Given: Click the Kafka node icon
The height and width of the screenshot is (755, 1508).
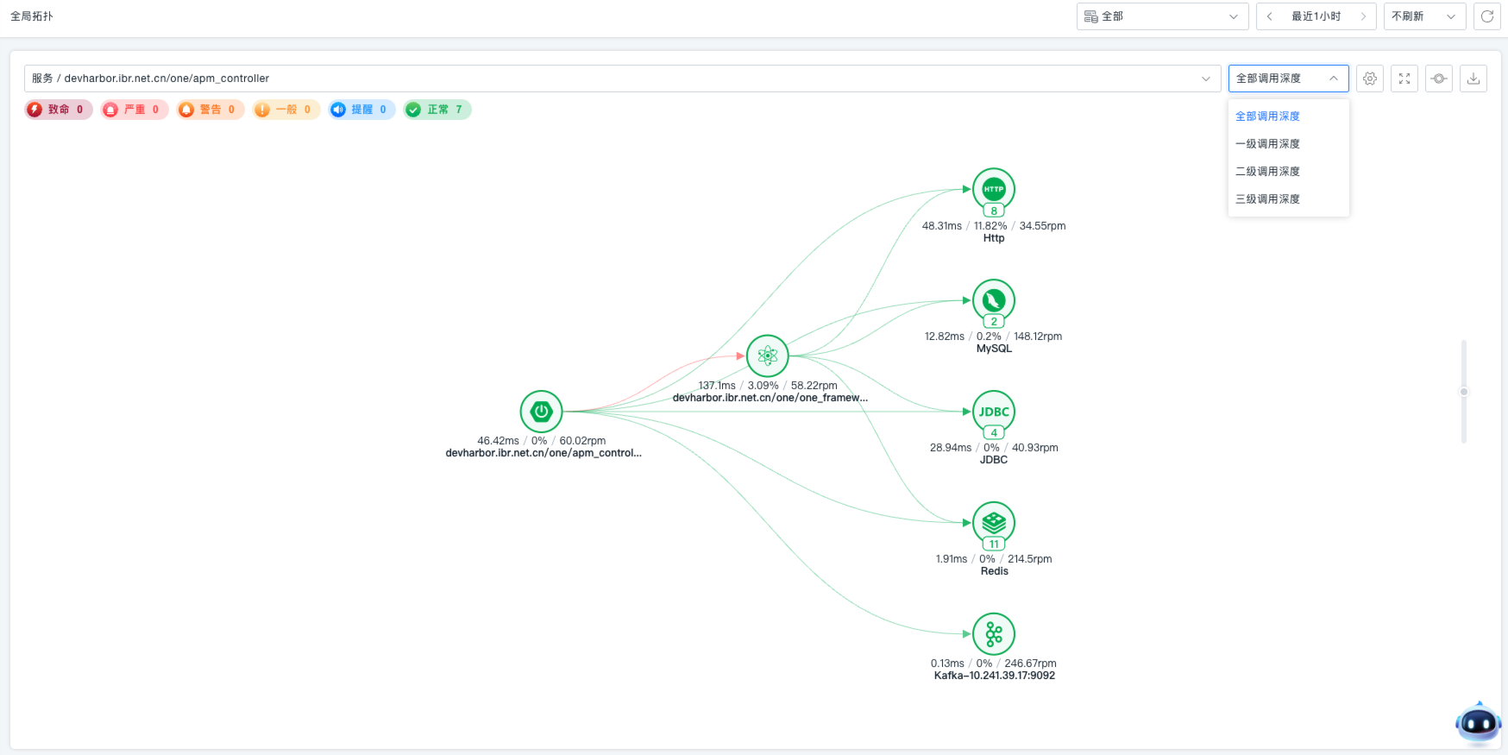Looking at the screenshot, I should 994,634.
